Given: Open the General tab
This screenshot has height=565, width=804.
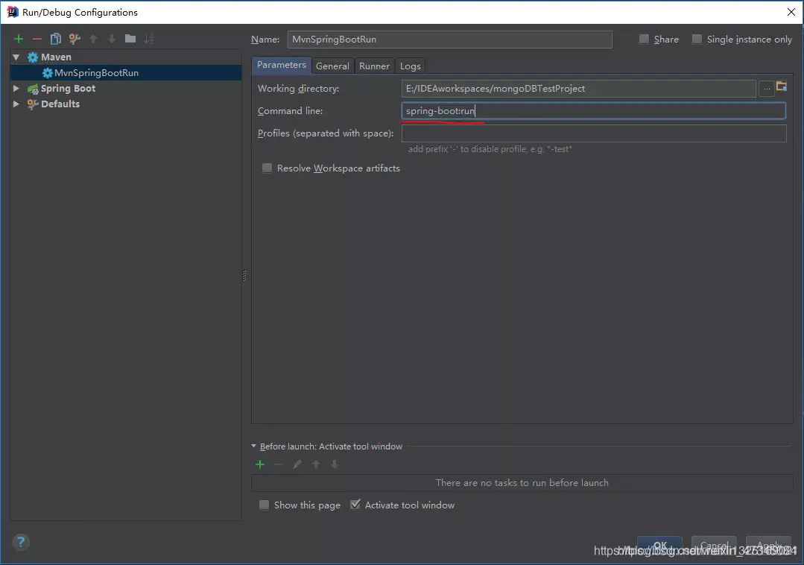Looking at the screenshot, I should pos(332,66).
